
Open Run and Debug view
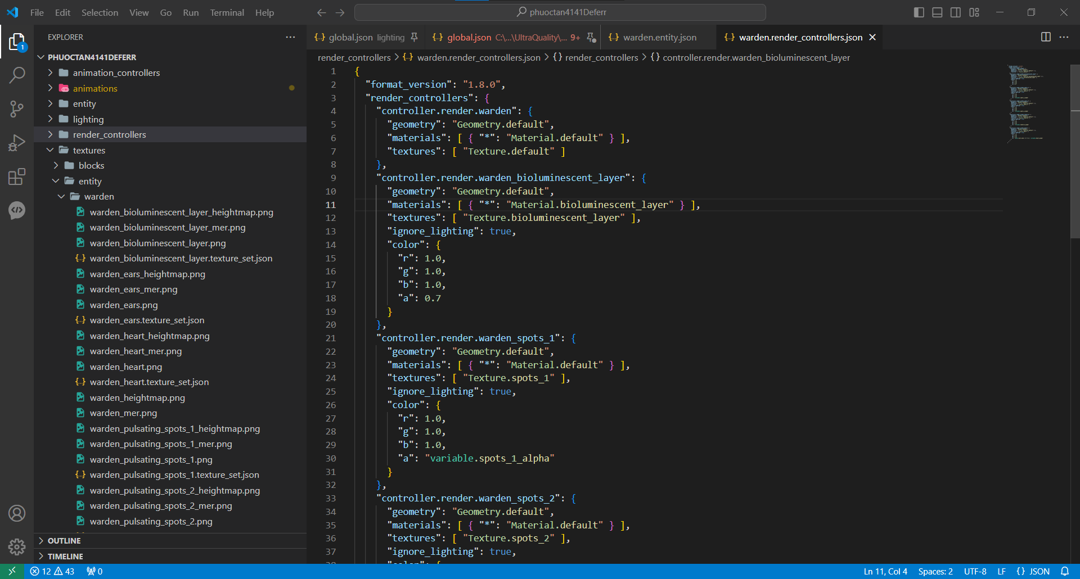point(17,143)
